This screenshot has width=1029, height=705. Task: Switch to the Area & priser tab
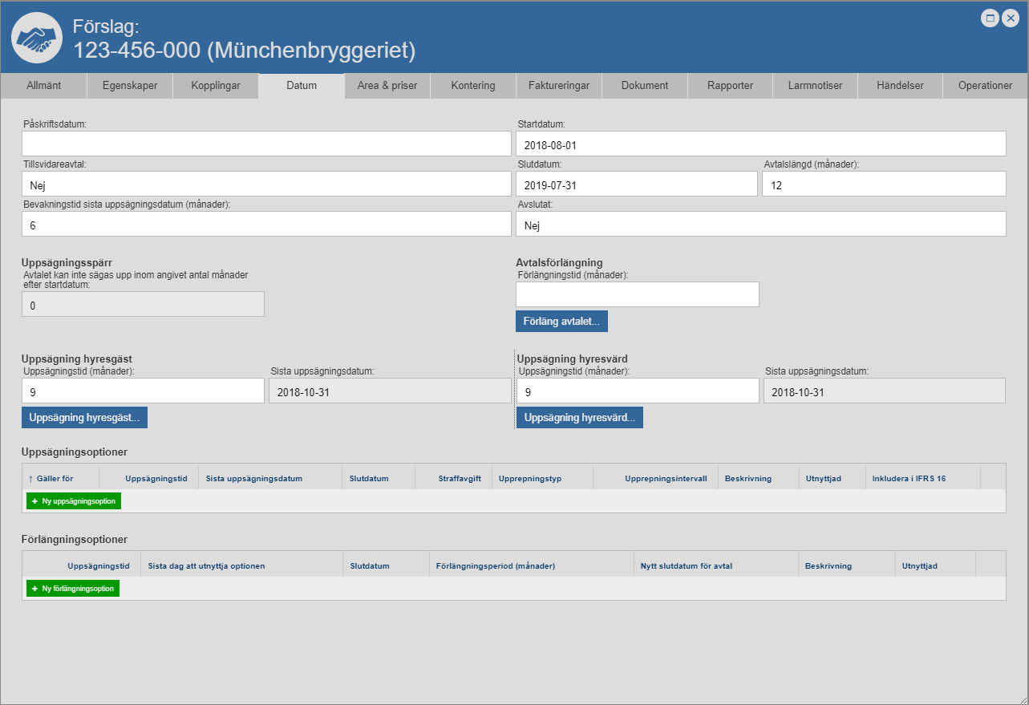click(387, 86)
